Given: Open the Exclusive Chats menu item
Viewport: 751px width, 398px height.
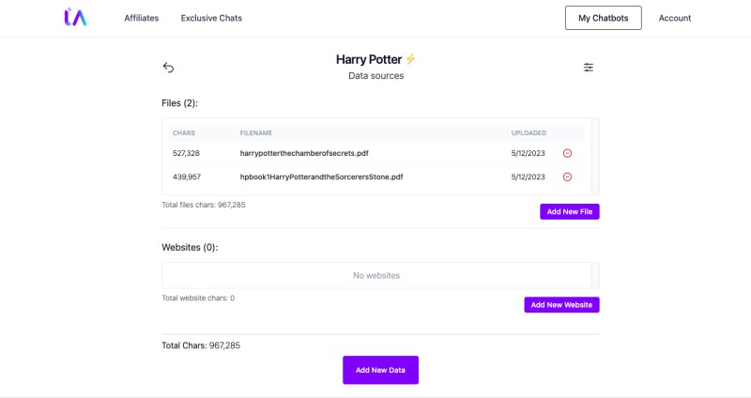Looking at the screenshot, I should tap(211, 18).
